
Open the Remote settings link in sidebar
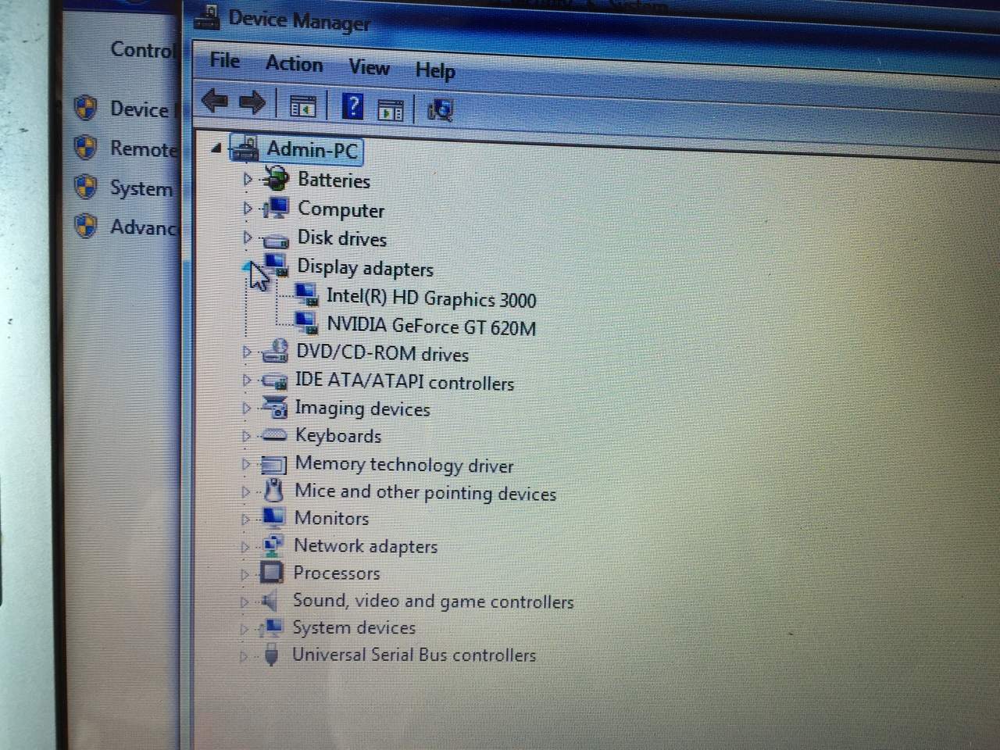(143, 148)
